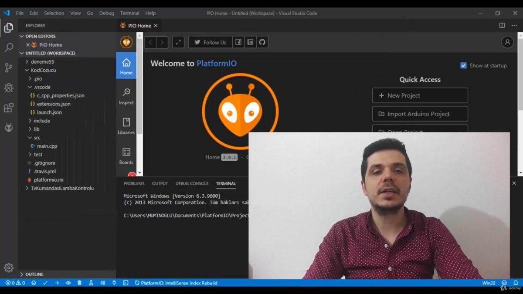Switch to the OUTPUT tab
Viewport: 523px width, 294px height.
click(x=160, y=183)
